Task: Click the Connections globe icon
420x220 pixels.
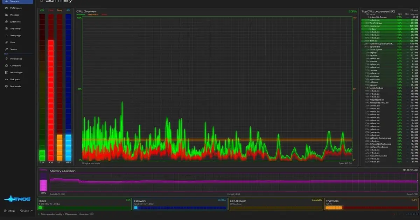Action: (x=7, y=66)
